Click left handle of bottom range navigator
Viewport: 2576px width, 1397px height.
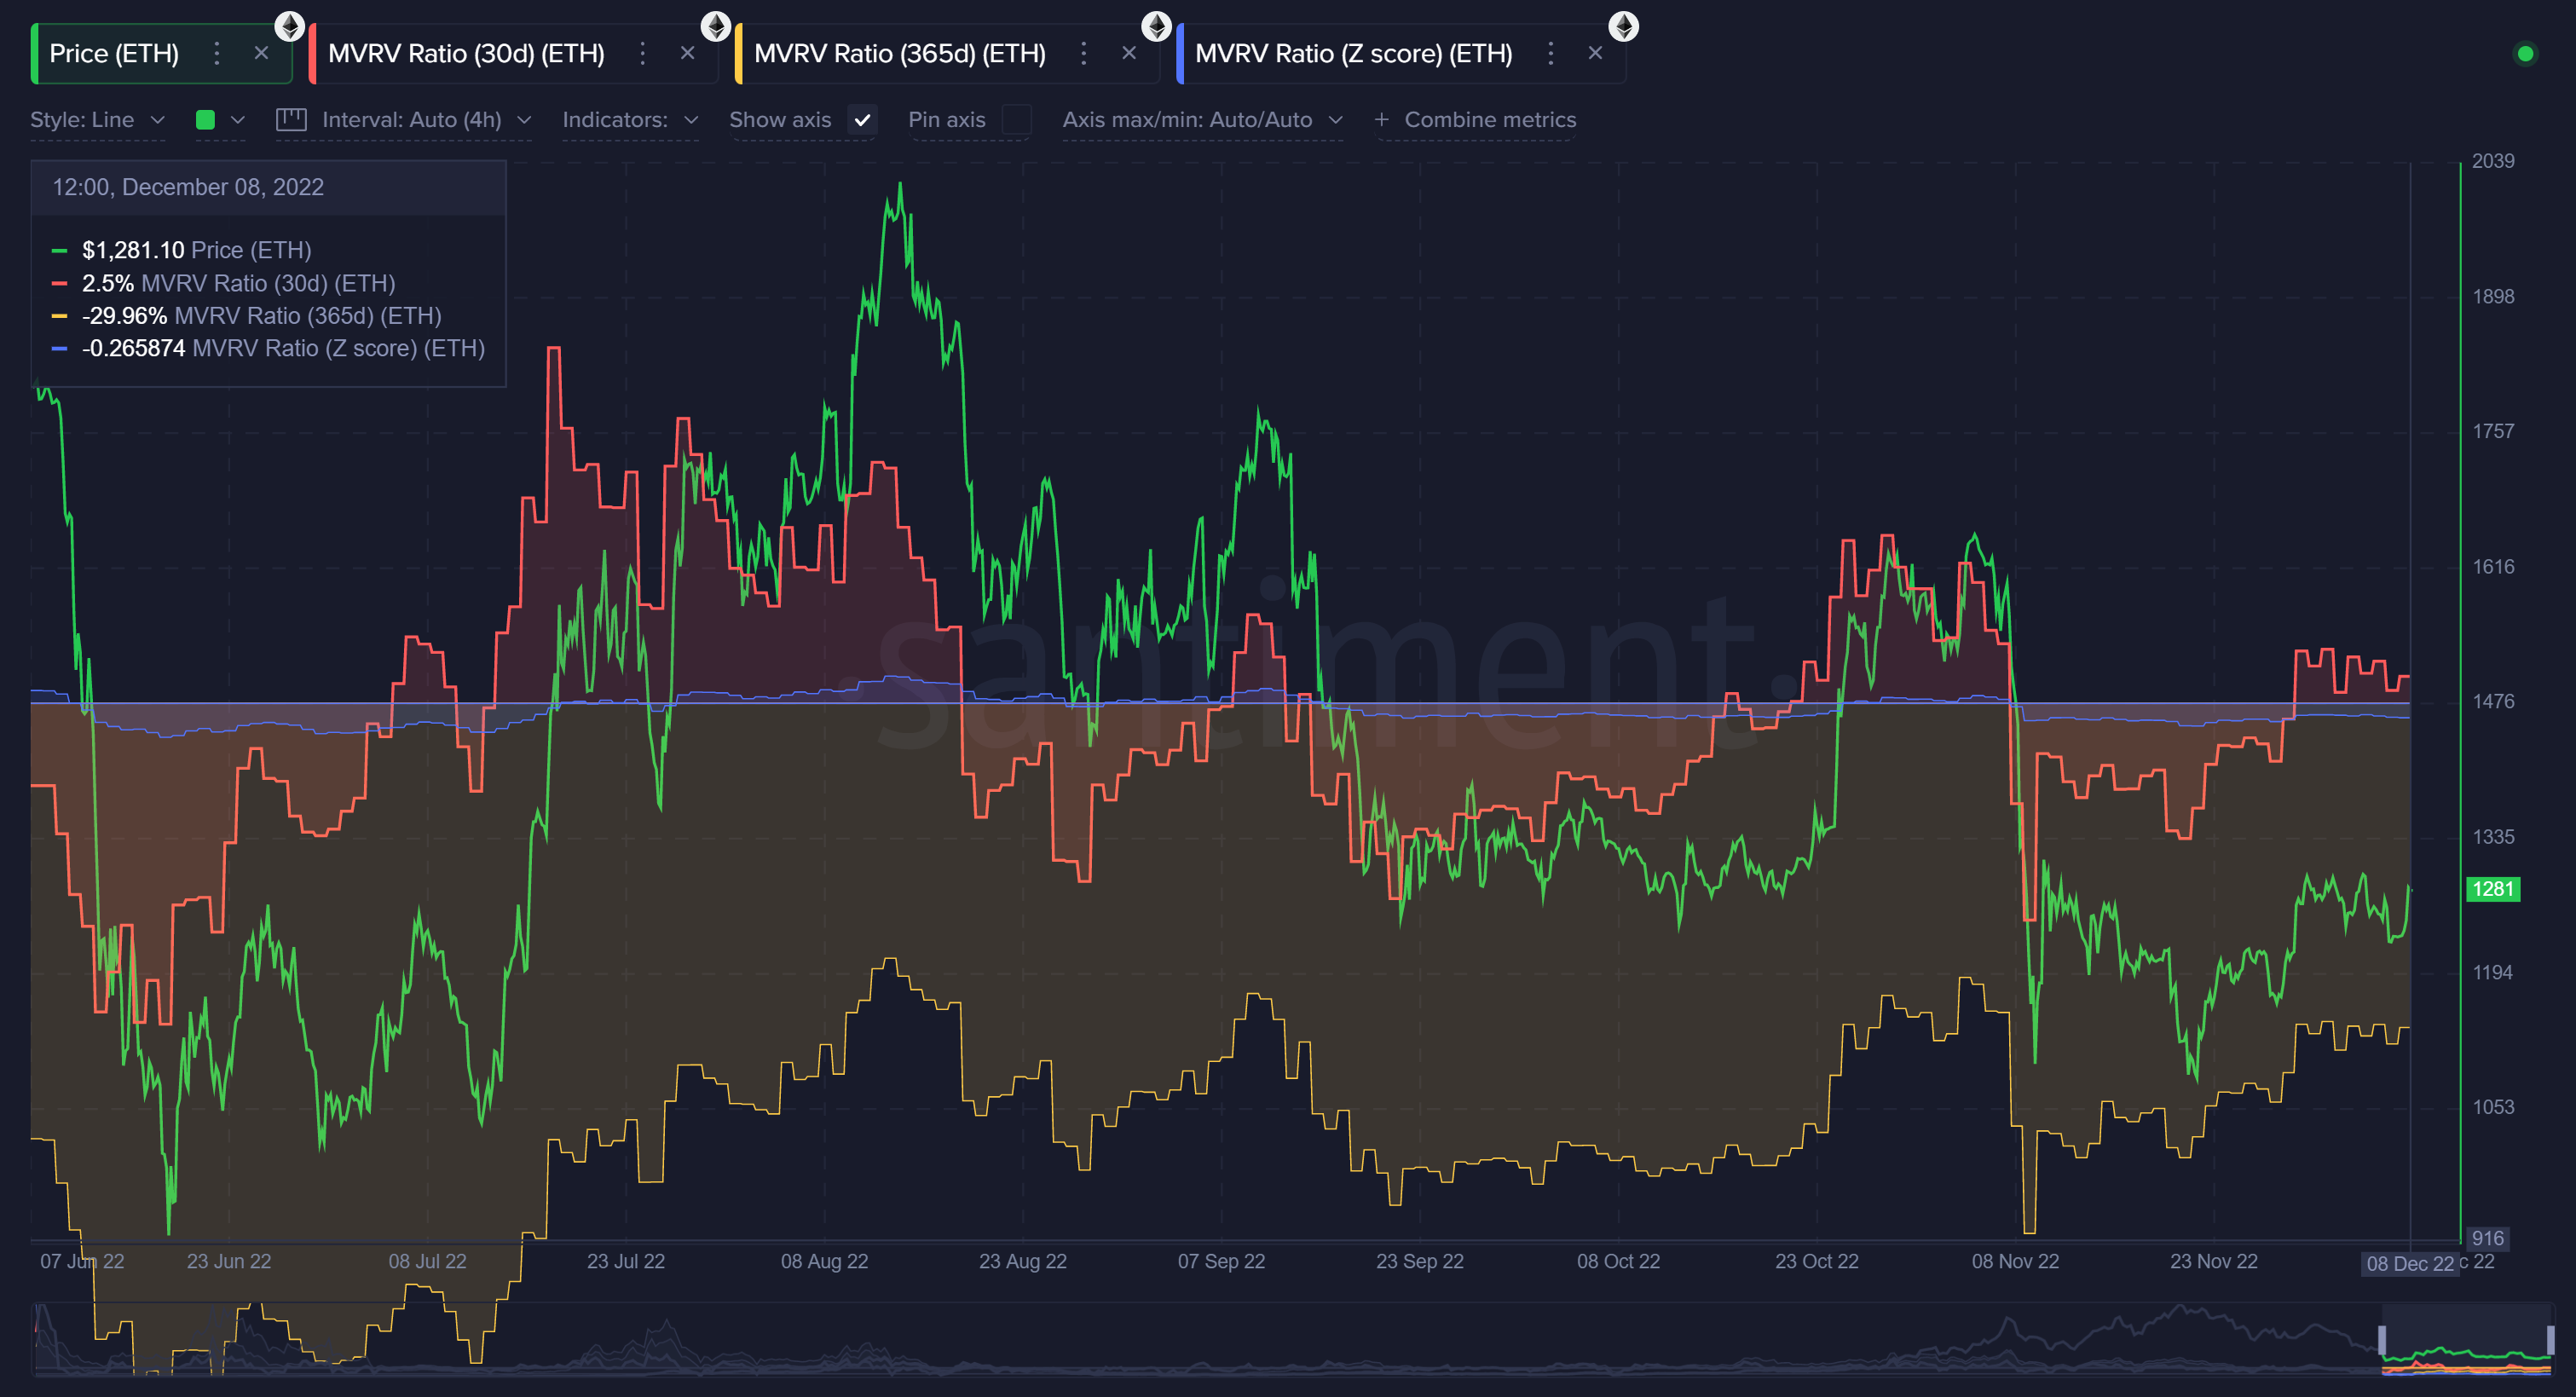2382,1339
